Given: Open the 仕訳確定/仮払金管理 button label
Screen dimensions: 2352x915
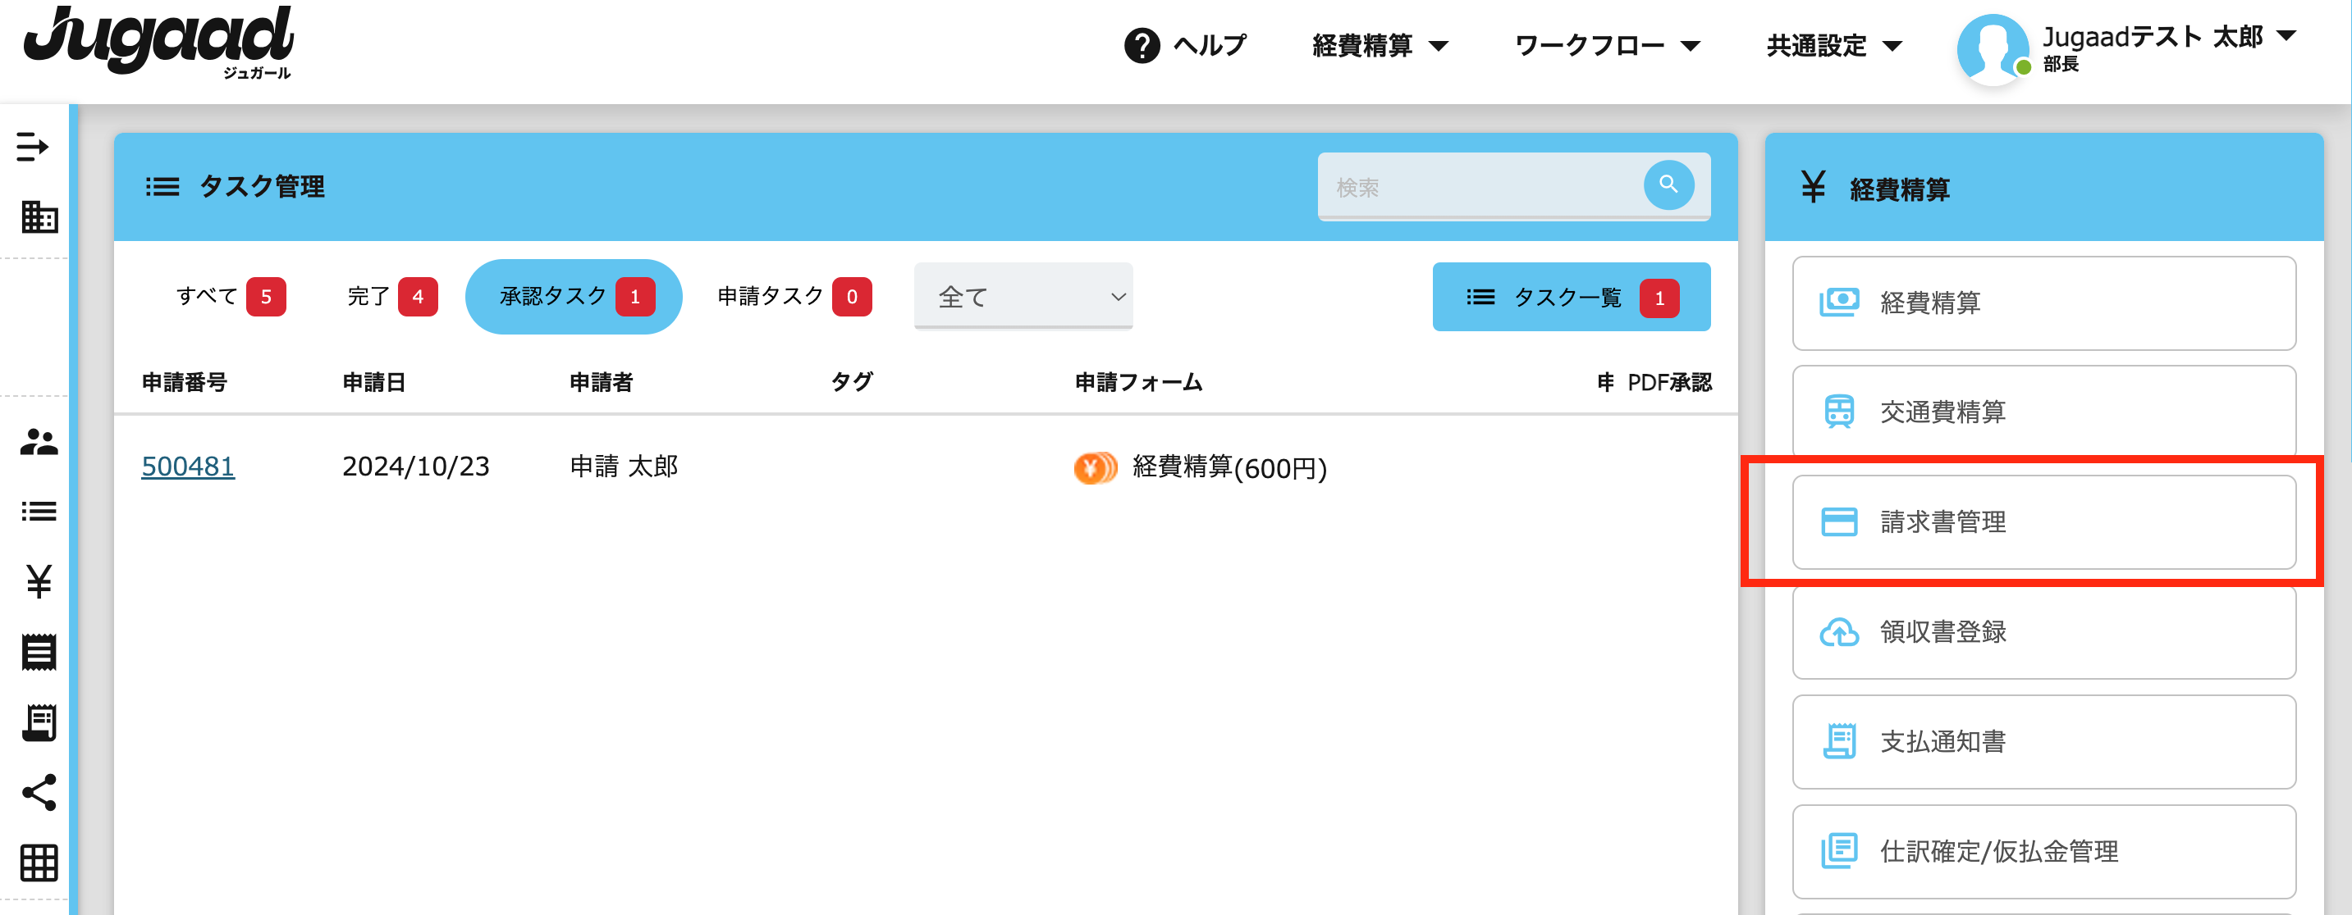Looking at the screenshot, I should (1998, 851).
